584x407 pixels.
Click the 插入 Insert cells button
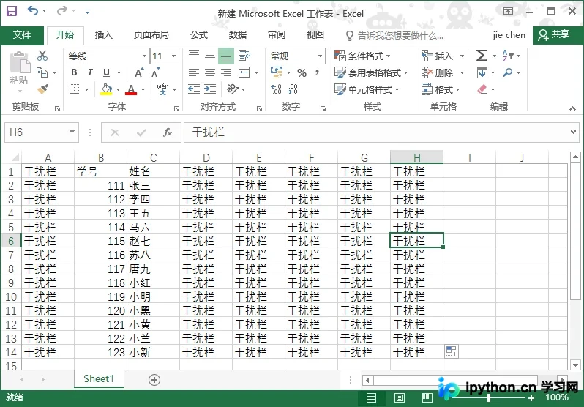[x=443, y=56]
